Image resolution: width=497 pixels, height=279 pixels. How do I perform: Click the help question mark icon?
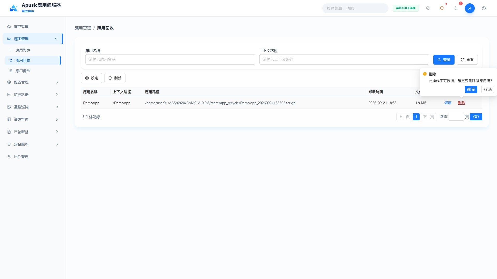point(484,8)
